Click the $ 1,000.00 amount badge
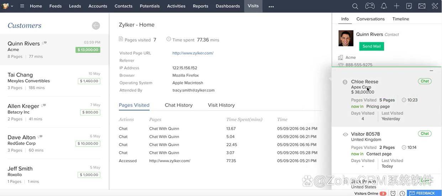 point(89,175)
